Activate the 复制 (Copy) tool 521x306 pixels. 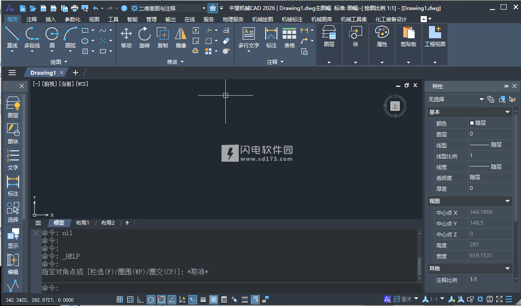click(x=163, y=37)
